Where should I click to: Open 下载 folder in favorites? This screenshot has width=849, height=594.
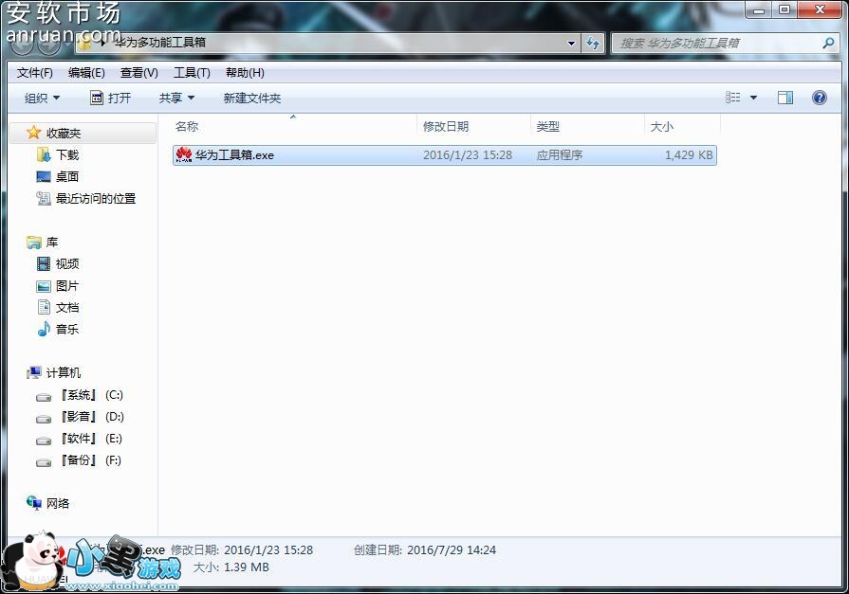point(67,155)
